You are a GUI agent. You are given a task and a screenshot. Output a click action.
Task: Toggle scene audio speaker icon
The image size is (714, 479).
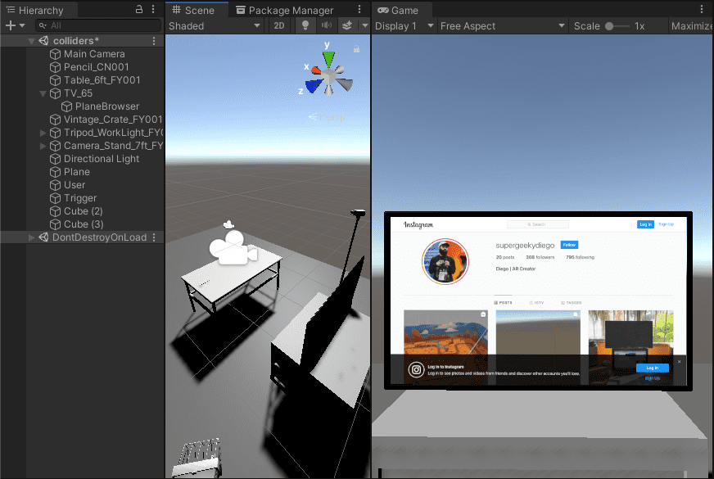pos(326,25)
